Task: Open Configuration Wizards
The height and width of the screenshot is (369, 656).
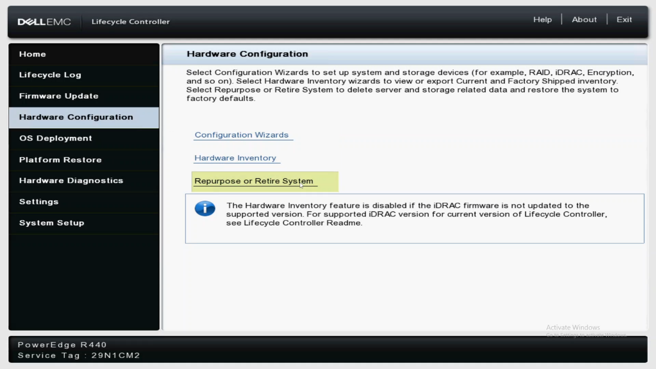Action: pos(243,135)
